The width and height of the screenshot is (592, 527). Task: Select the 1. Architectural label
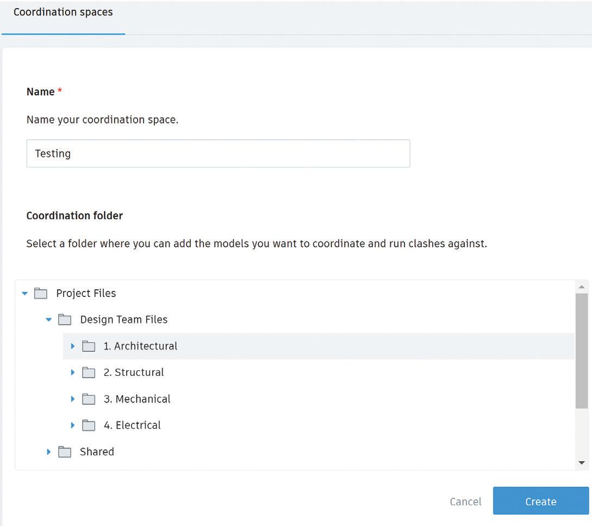pyautogui.click(x=140, y=346)
